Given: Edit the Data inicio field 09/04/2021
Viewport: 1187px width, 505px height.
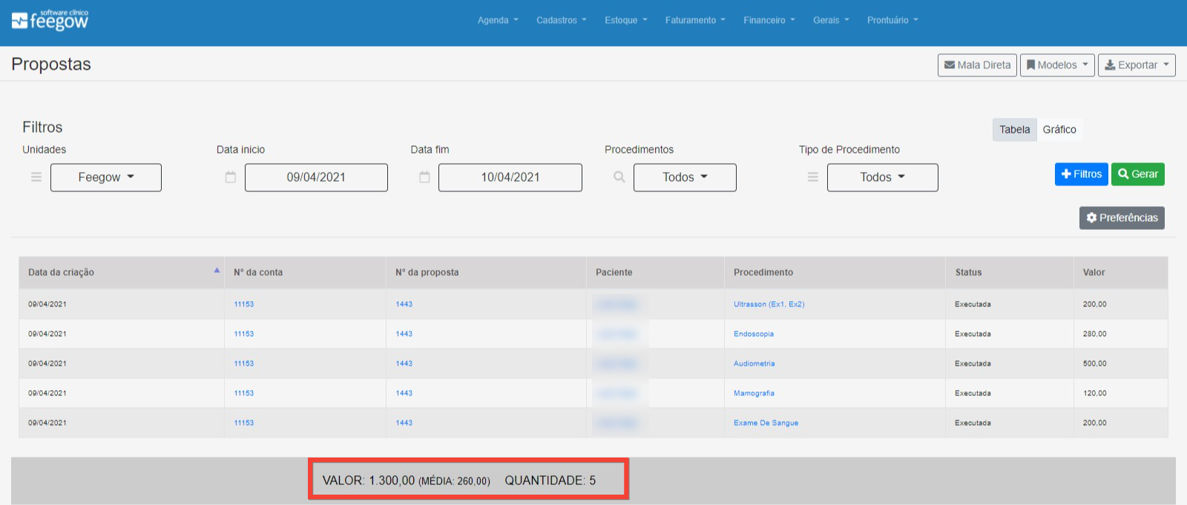Looking at the screenshot, I should (x=316, y=177).
